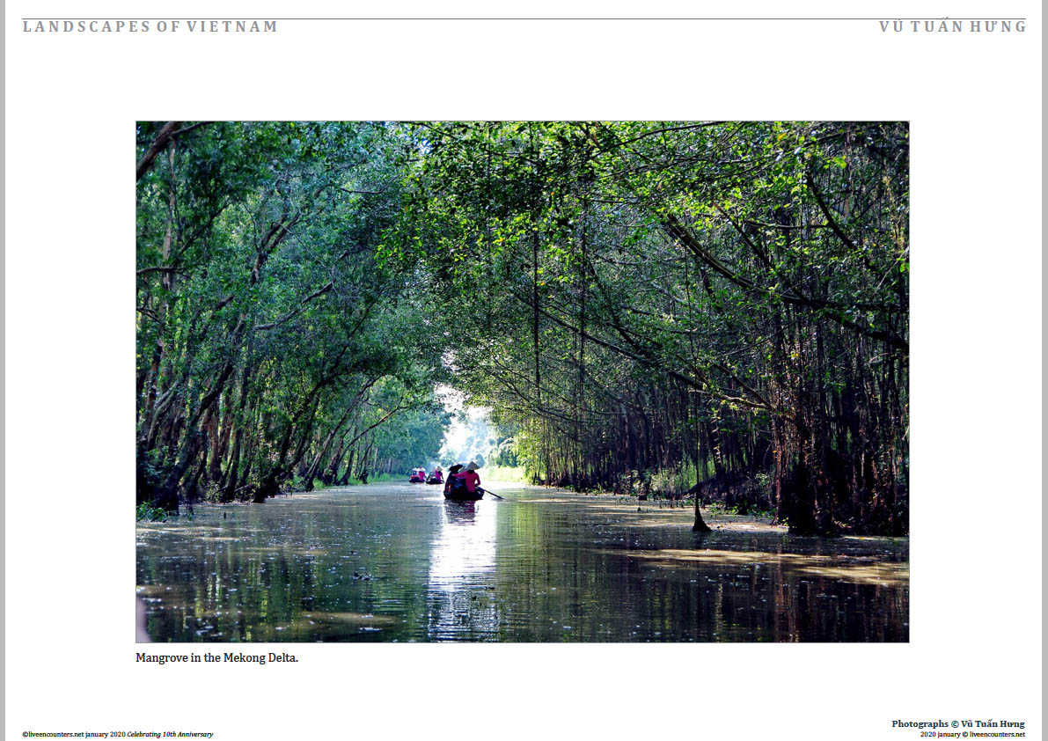Select the Mangrove in the Mekong Delta caption
1048x741 pixels.
tap(216, 657)
